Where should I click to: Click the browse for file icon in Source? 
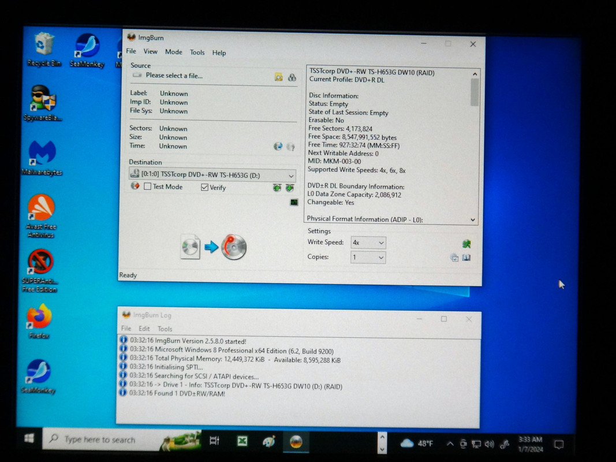(278, 77)
